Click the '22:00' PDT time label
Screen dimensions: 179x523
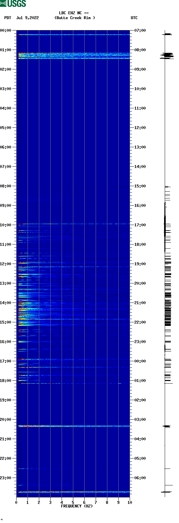point(6,458)
